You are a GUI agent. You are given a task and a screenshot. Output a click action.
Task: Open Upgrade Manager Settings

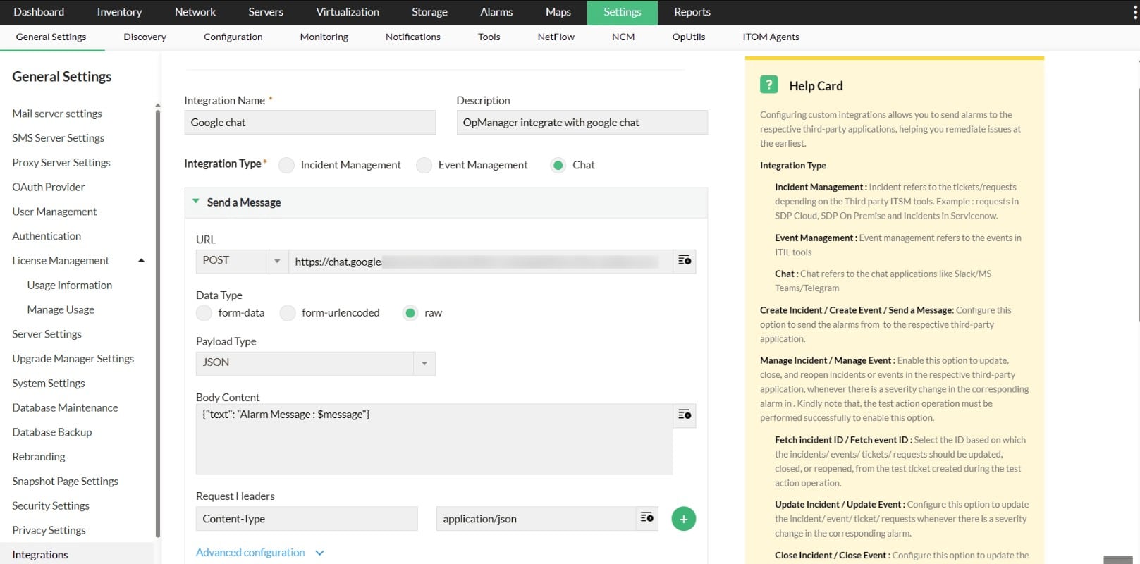[x=73, y=359]
